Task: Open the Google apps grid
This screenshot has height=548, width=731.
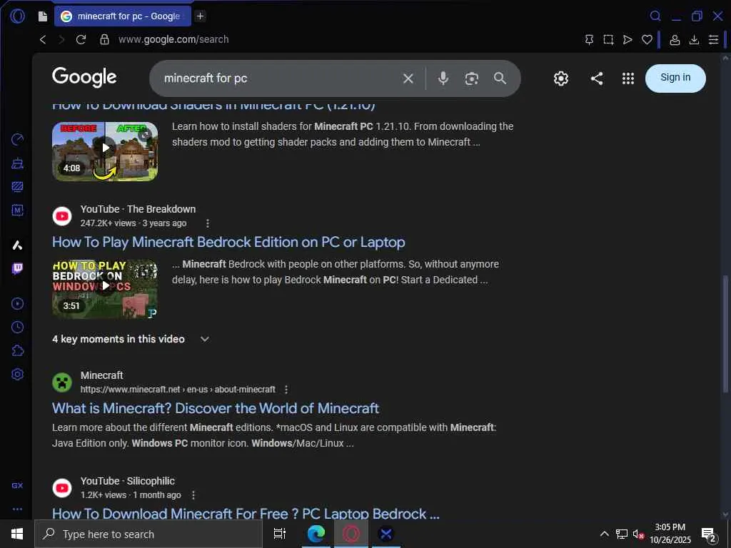Action: (628, 78)
